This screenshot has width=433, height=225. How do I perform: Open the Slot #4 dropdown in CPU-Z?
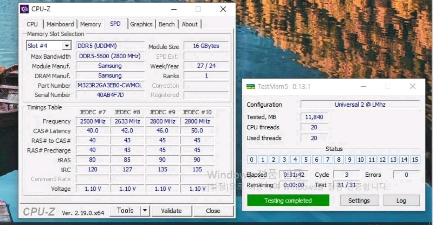pos(67,46)
